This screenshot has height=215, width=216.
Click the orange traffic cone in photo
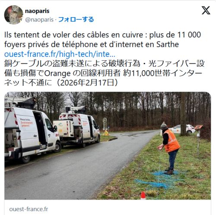(x=143, y=196)
